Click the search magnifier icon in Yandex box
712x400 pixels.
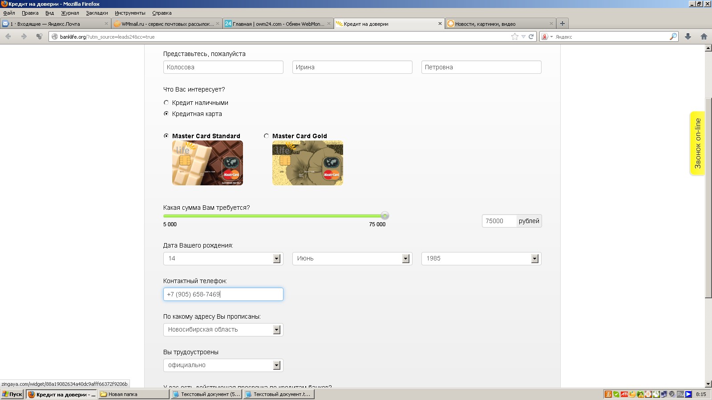pos(673,36)
